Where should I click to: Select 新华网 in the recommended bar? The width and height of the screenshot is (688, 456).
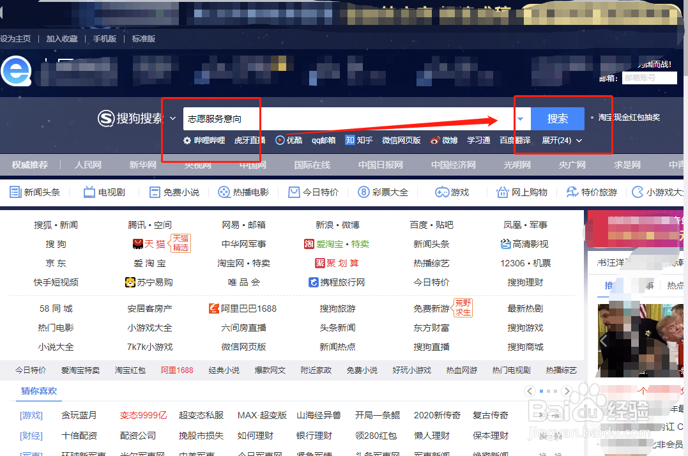tap(142, 165)
